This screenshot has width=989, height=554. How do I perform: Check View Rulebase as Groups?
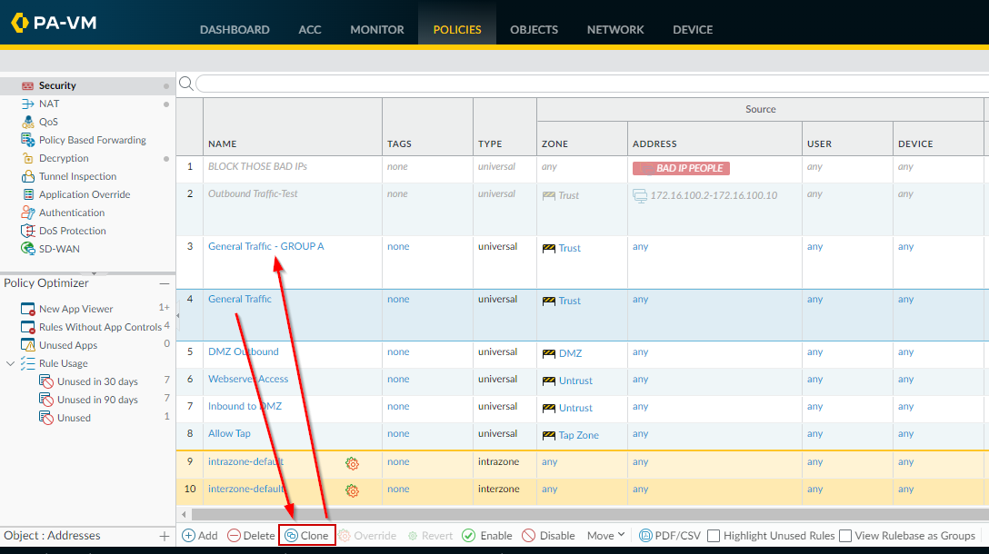click(845, 536)
